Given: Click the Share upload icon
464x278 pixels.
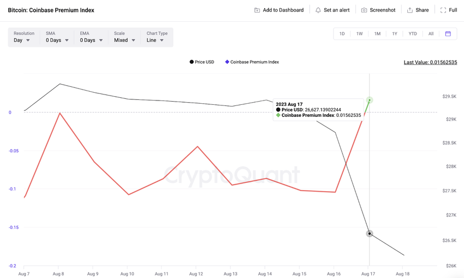Looking at the screenshot, I should pyautogui.click(x=410, y=10).
